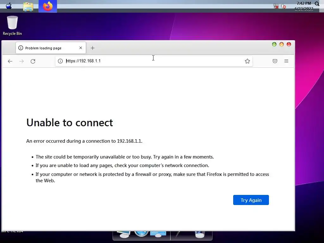
Task: Select the Firefox taskbar icon
Action: coord(48,6)
